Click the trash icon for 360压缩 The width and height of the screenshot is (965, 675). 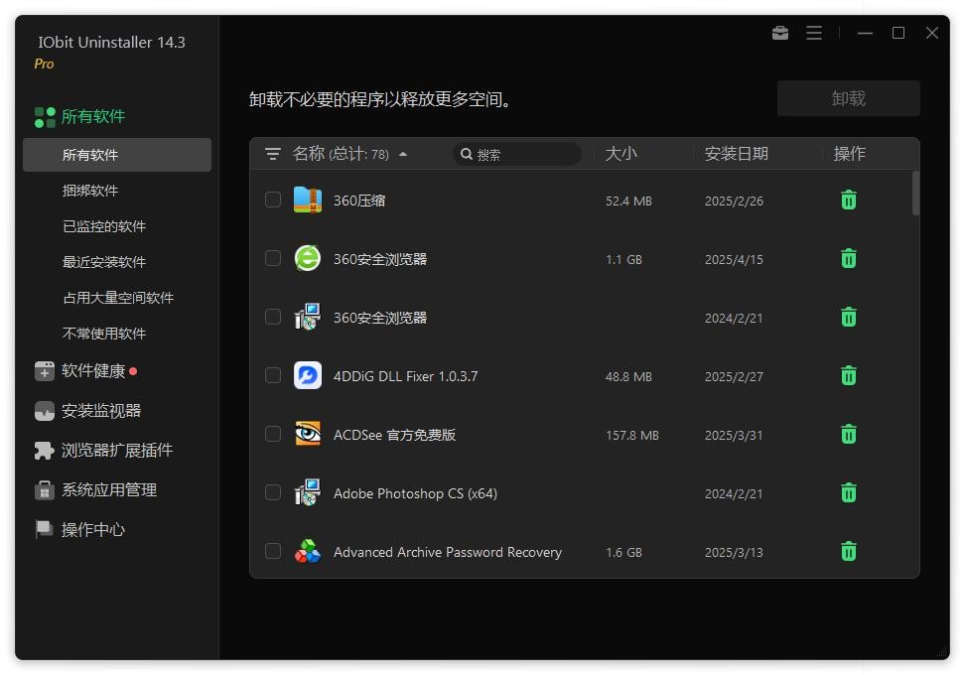point(849,200)
